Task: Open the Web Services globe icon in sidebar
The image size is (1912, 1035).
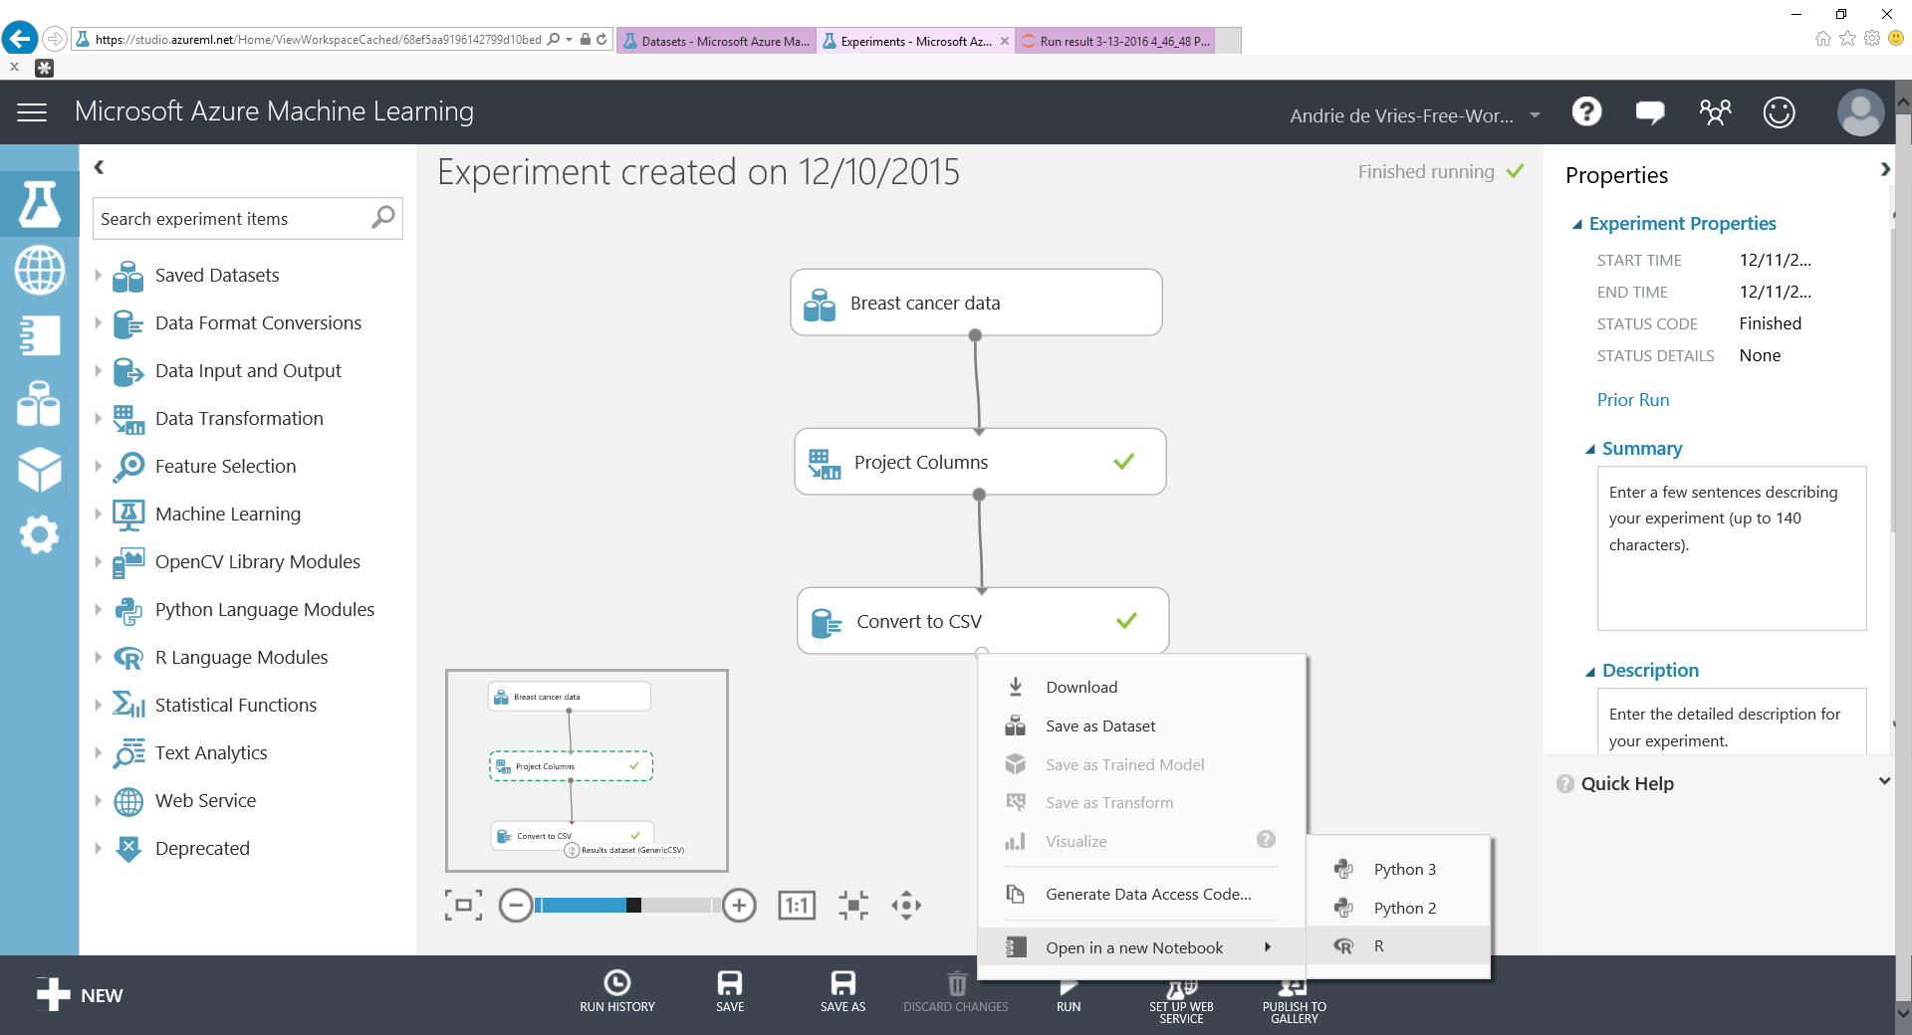Action: (40, 270)
